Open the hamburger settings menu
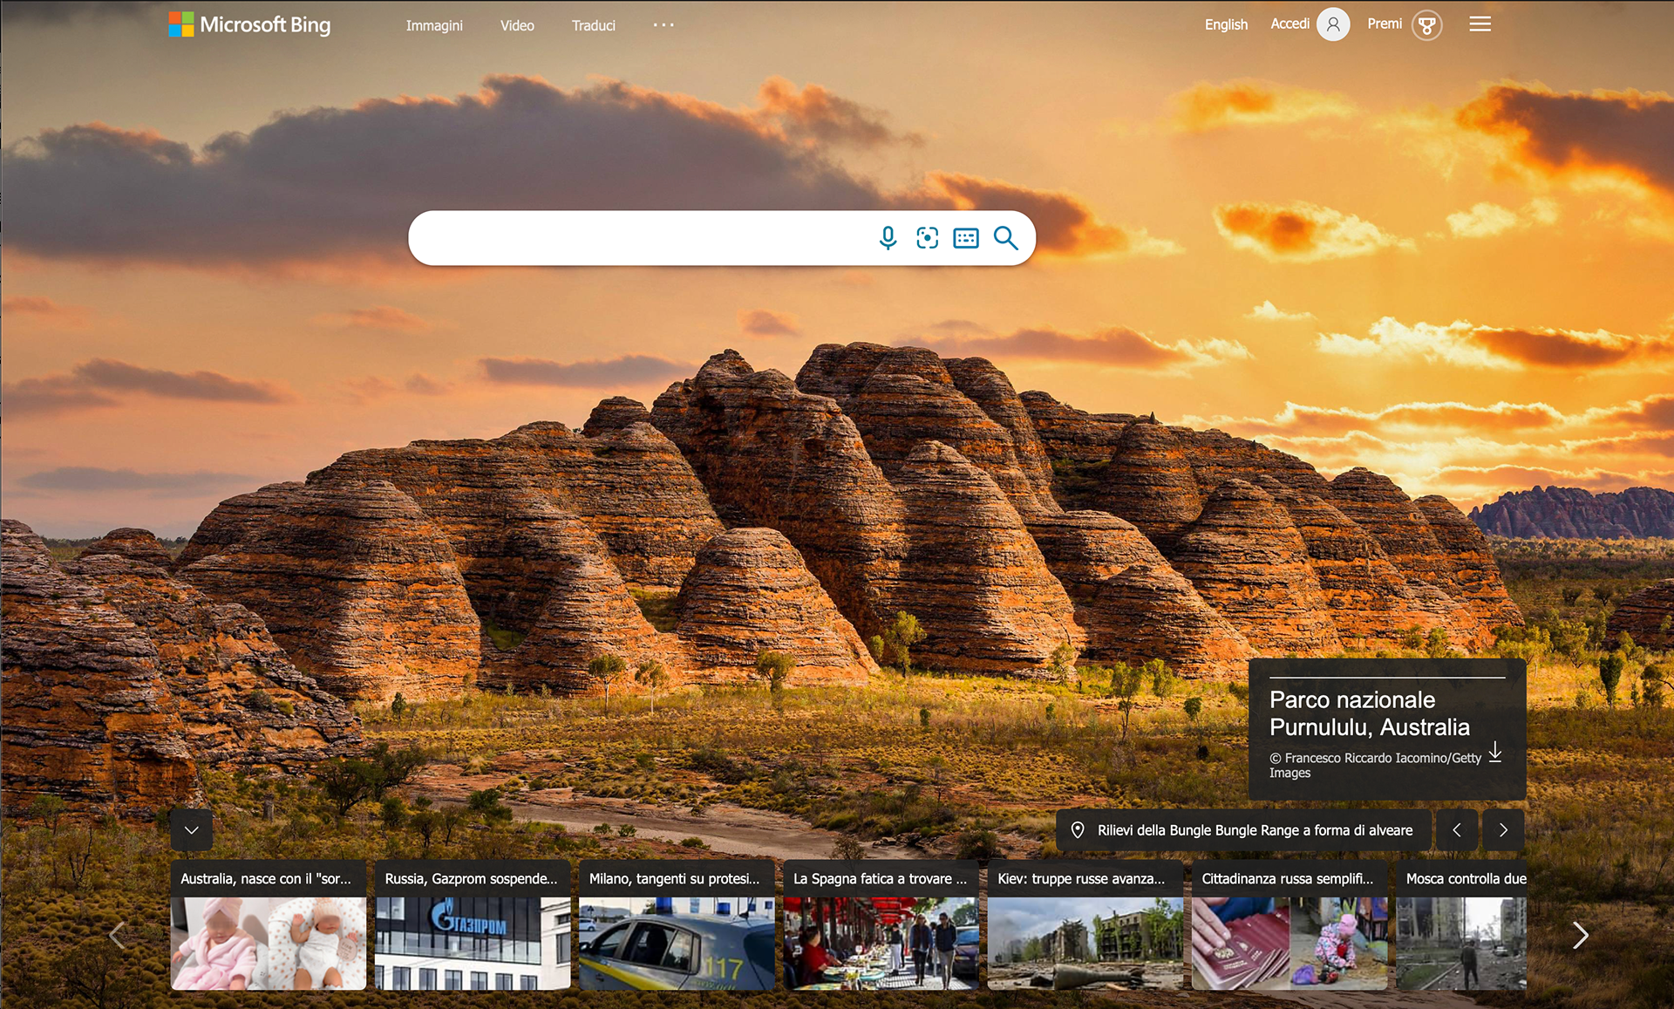 pos(1480,24)
